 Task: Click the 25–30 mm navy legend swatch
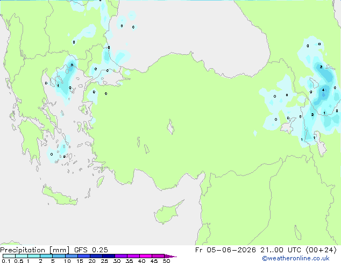pos(109,256)
